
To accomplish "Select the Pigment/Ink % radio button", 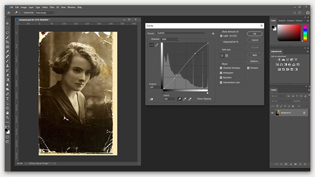I will click(221, 42).
